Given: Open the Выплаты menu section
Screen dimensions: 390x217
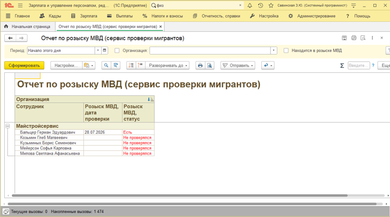Looking at the screenshot, I should point(120,16).
